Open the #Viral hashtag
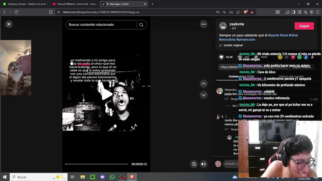The height and width of the screenshot is (181, 322). coord(293,35)
